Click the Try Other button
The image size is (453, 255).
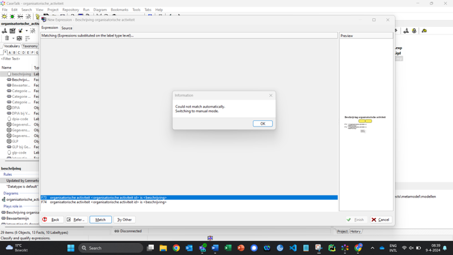point(124,220)
